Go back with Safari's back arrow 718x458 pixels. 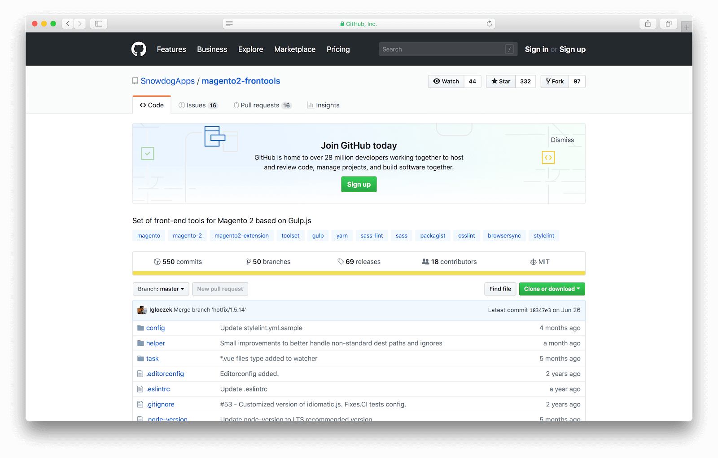(68, 23)
